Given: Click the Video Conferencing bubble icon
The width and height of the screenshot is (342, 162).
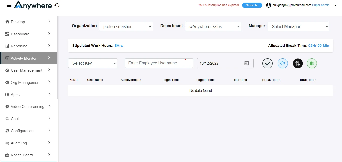Looking at the screenshot, I should tap(7, 107).
